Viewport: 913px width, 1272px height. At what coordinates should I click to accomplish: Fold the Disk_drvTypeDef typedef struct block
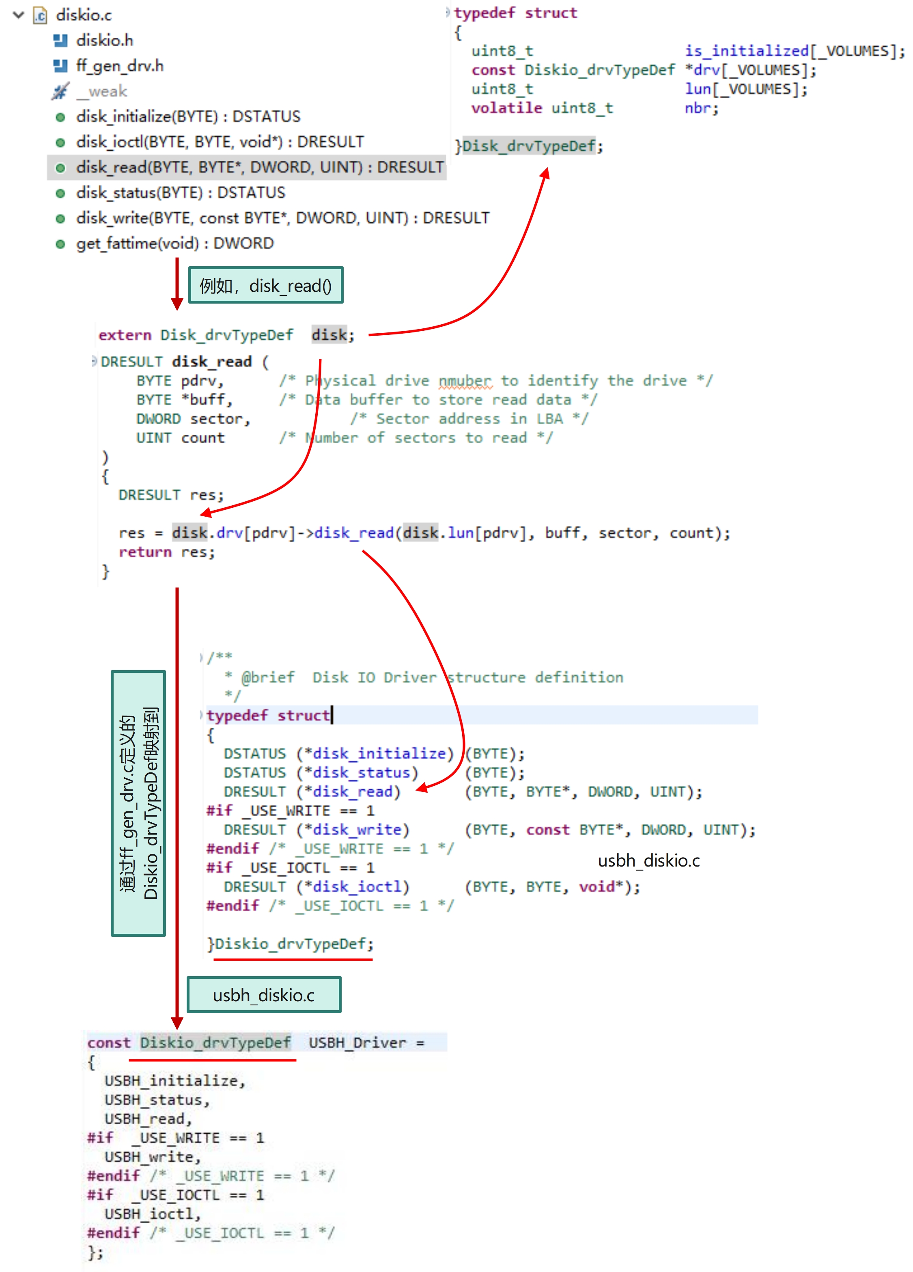pyautogui.click(x=448, y=12)
